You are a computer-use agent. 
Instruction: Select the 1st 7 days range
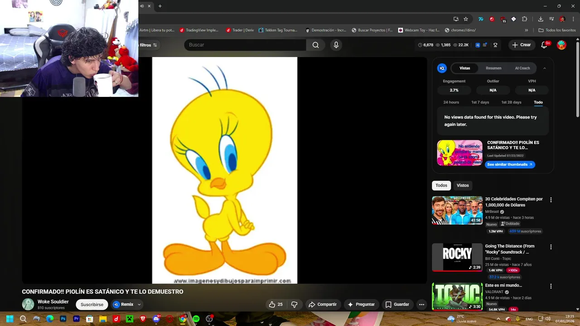pos(480,102)
